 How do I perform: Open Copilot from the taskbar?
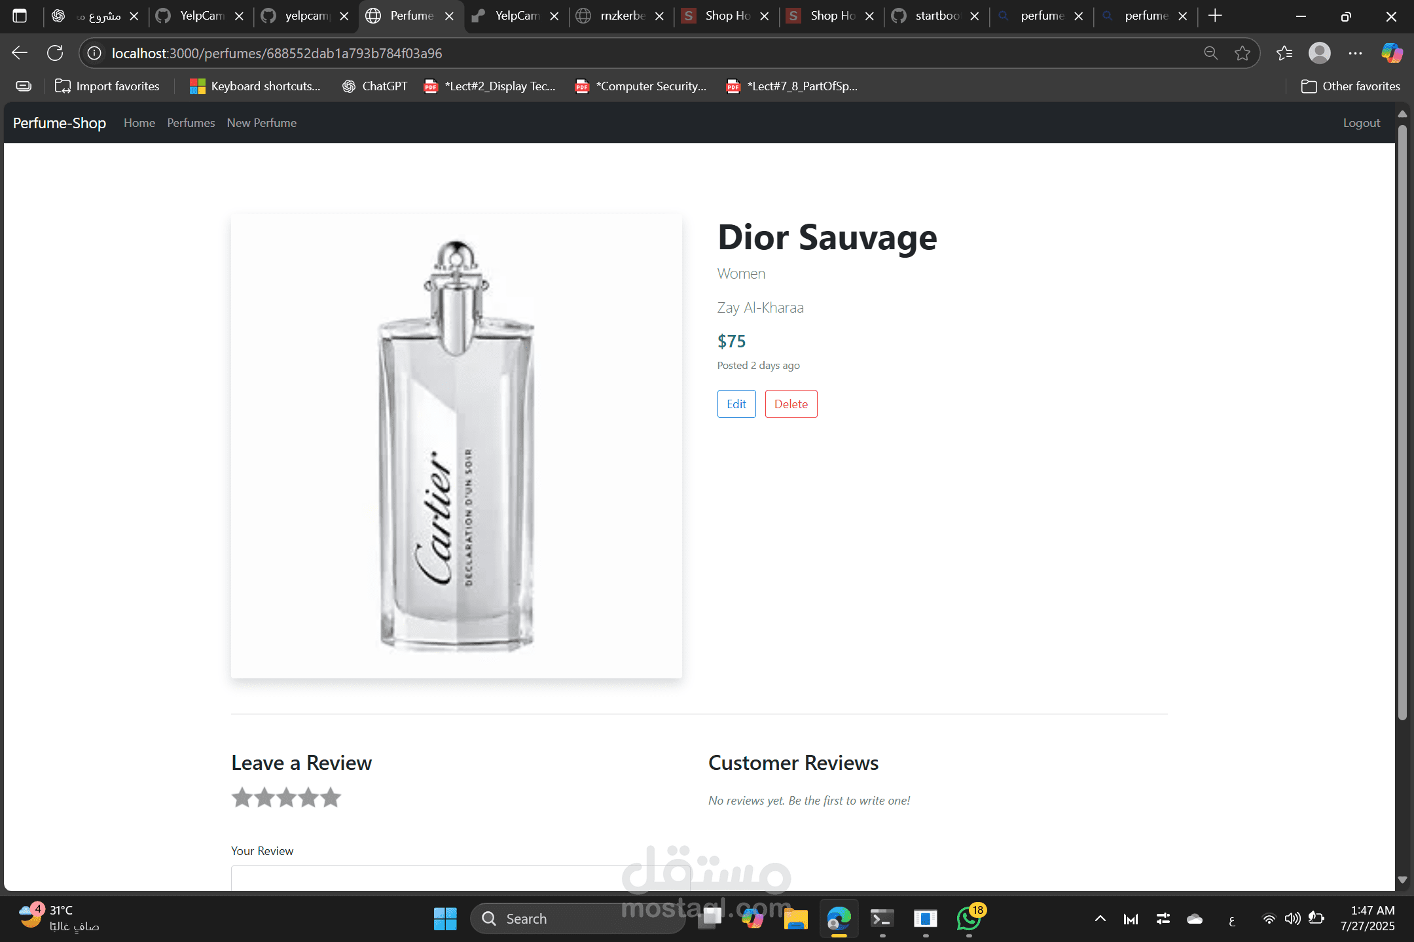pyautogui.click(x=752, y=918)
